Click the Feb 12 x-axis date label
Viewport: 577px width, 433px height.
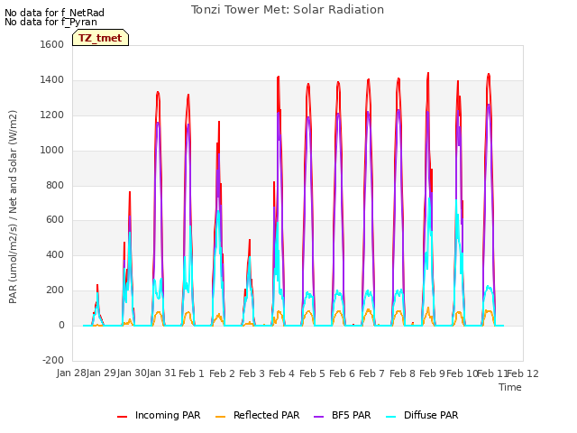[523, 373]
